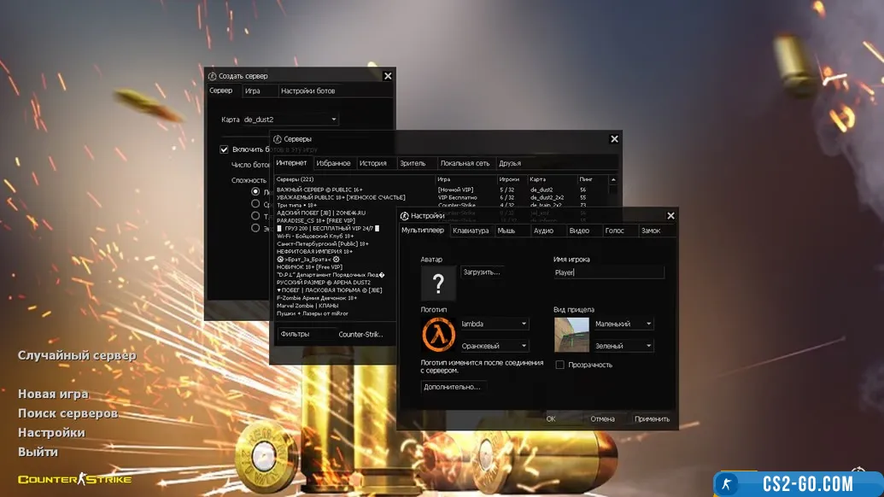884x497 pixels.
Task: Click the Имя игрока text field
Action: [x=608, y=272]
